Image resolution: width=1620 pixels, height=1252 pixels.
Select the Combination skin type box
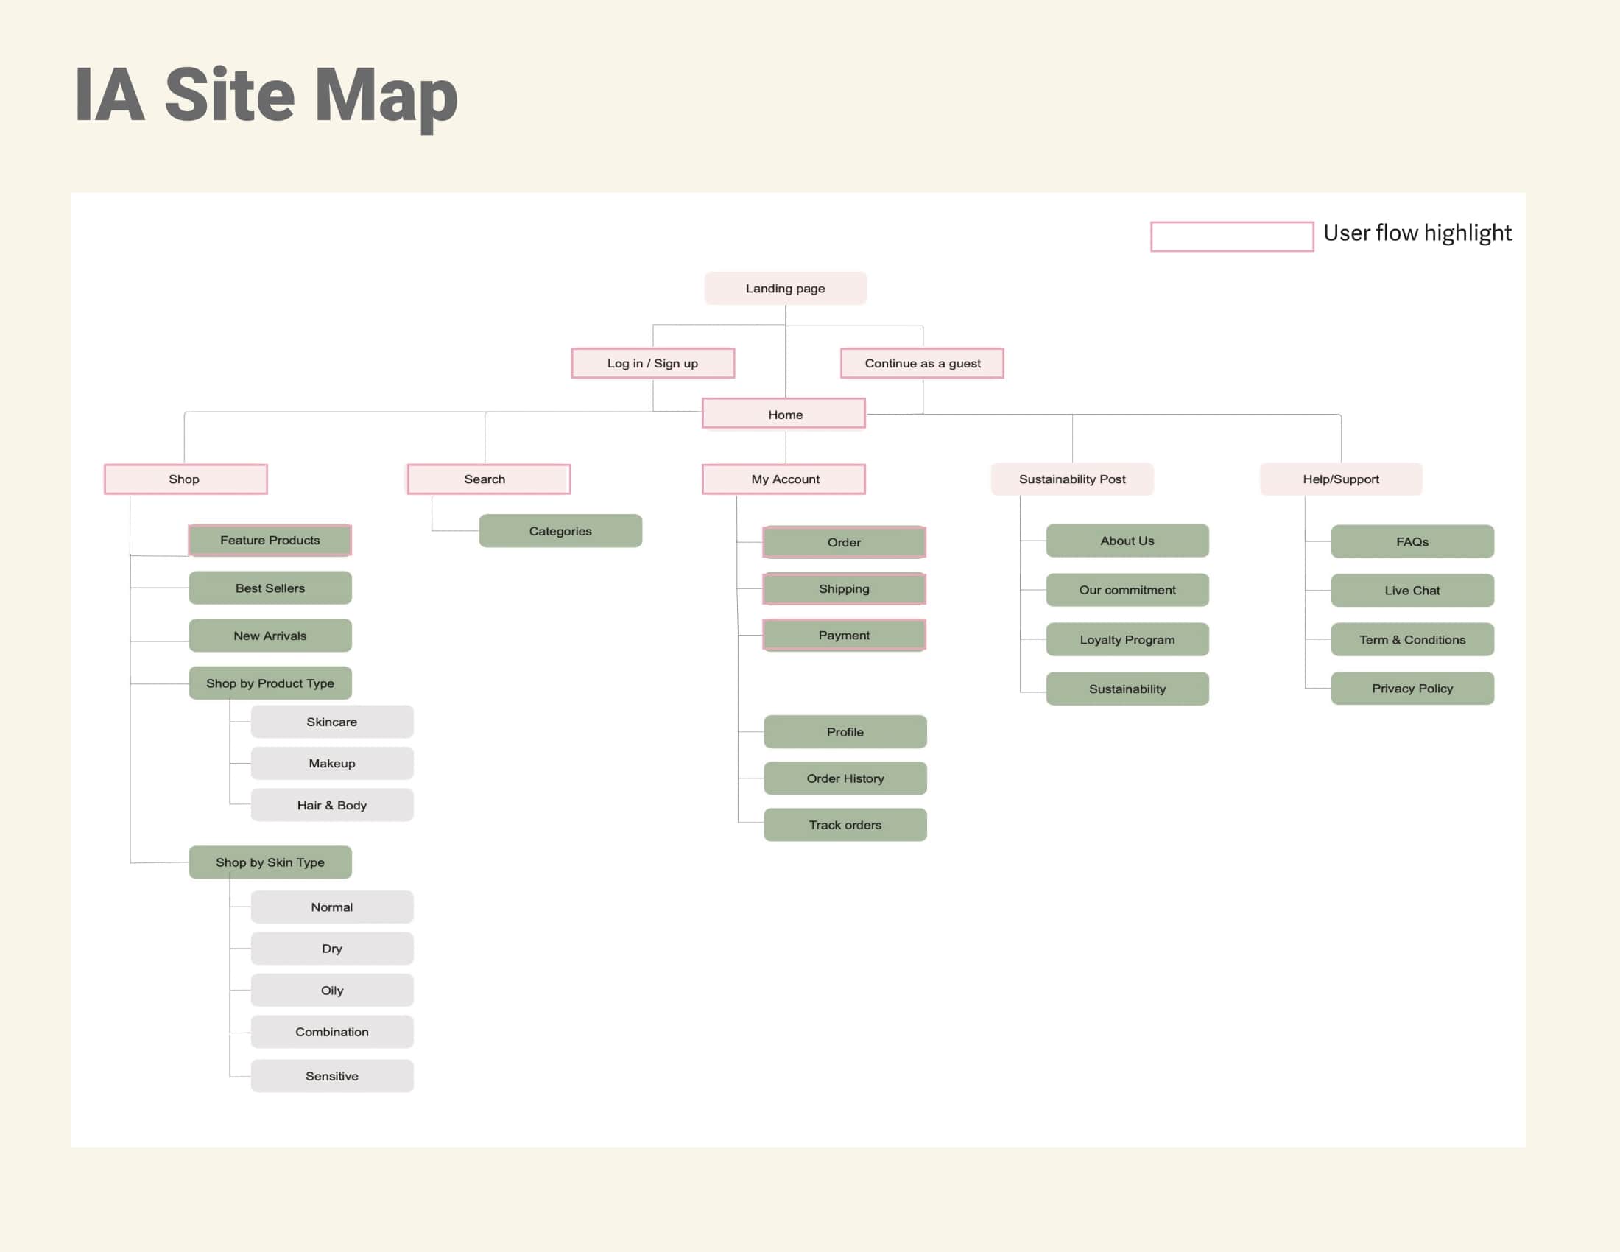pos(331,1032)
